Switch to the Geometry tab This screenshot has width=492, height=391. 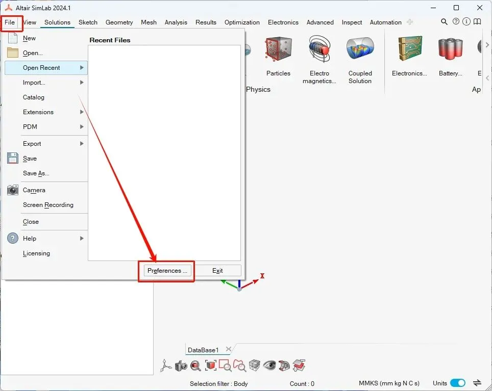[x=119, y=22]
